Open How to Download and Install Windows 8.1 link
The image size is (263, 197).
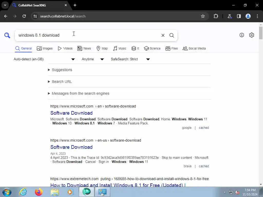pos(118,185)
